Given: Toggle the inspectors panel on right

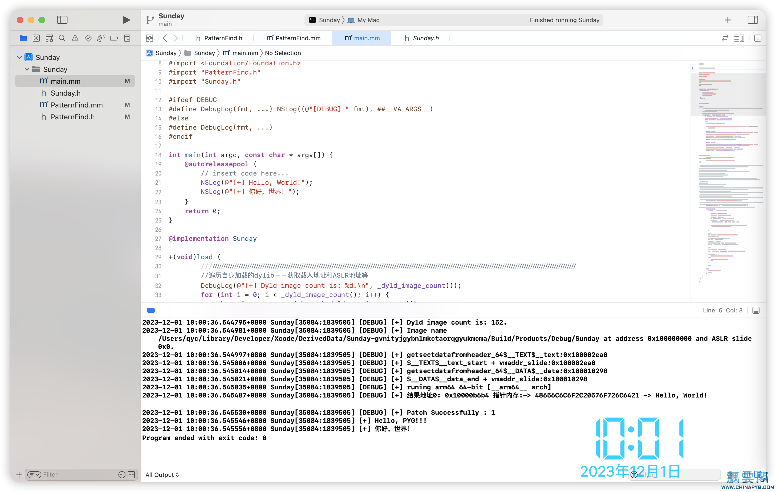Looking at the screenshot, I should pyautogui.click(x=752, y=20).
